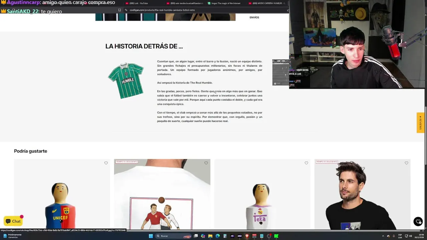Show hidden system tray icons
This screenshot has width=427, height=240.
pyautogui.click(x=383, y=236)
